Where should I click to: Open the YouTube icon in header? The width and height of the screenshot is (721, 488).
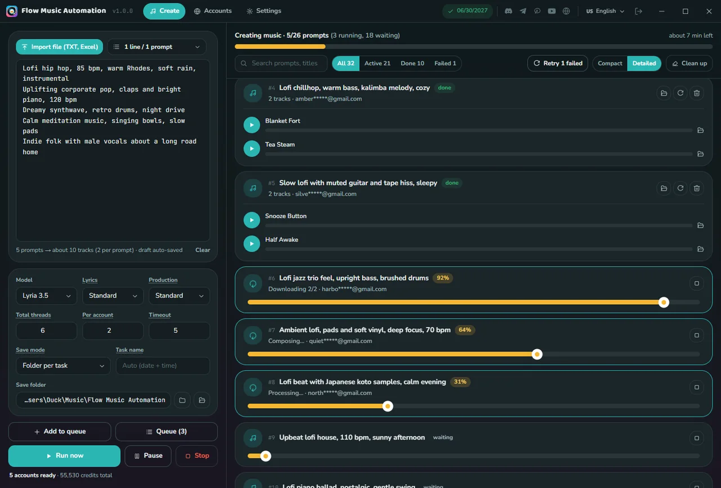pyautogui.click(x=551, y=11)
